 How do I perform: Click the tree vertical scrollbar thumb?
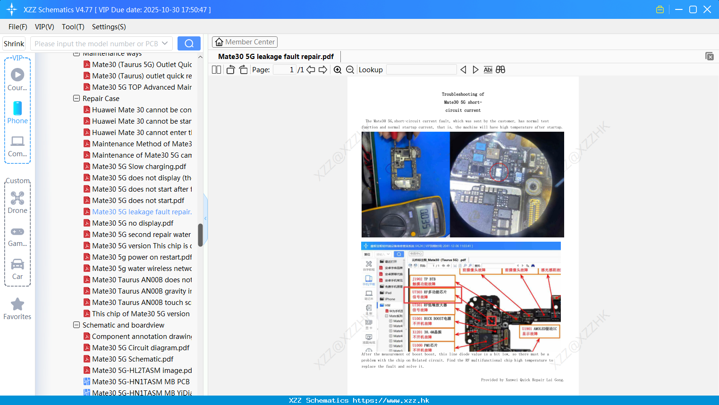(x=200, y=235)
